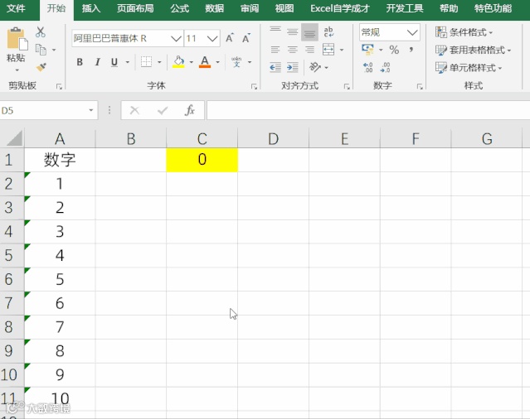Expand the Paste options arrow
The height and width of the screenshot is (419, 530).
pos(17,70)
